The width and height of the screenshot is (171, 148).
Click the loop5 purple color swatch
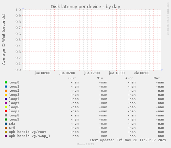click(x=6, y=103)
